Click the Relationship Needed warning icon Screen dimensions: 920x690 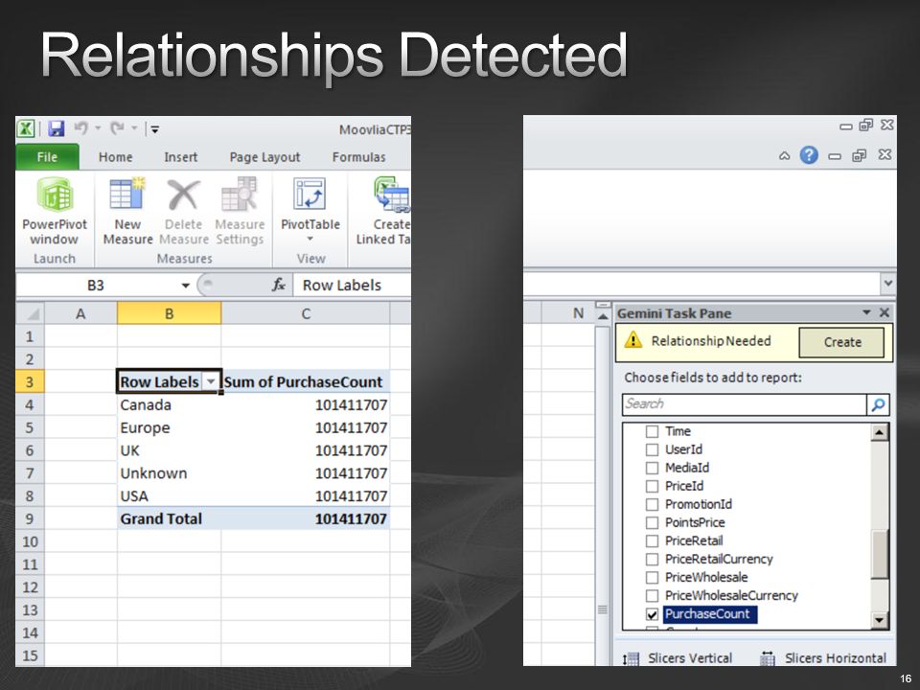633,339
